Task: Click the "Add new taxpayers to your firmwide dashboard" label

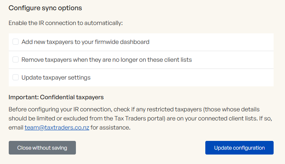Action: [x=85, y=42]
